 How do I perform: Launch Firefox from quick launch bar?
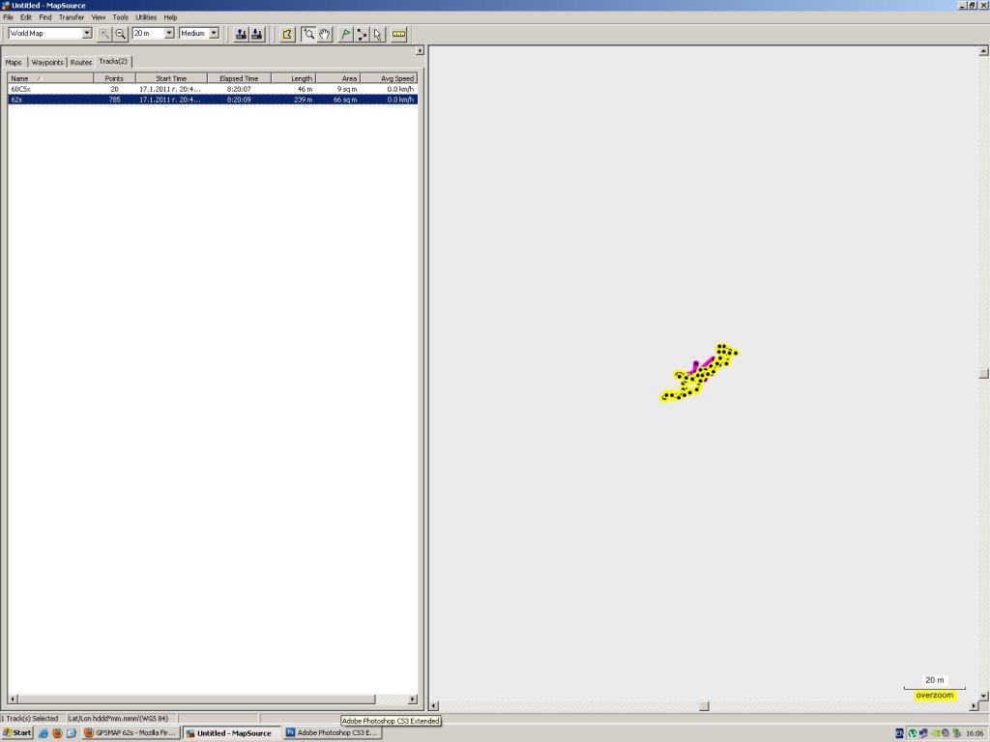pyautogui.click(x=57, y=732)
